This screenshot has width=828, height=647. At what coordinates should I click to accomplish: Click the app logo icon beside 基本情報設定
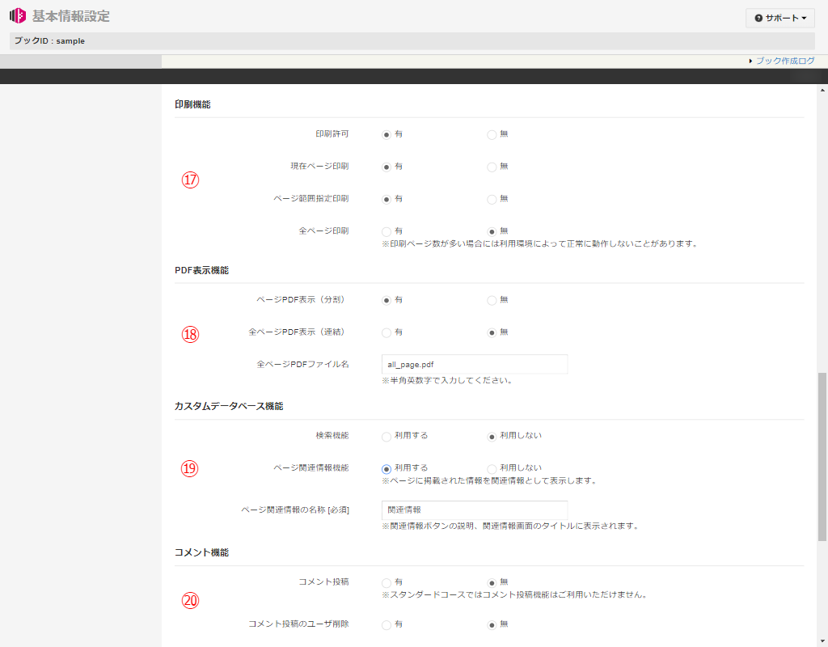(x=18, y=16)
